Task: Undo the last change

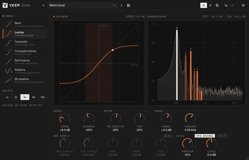Action: [x=226, y=5]
